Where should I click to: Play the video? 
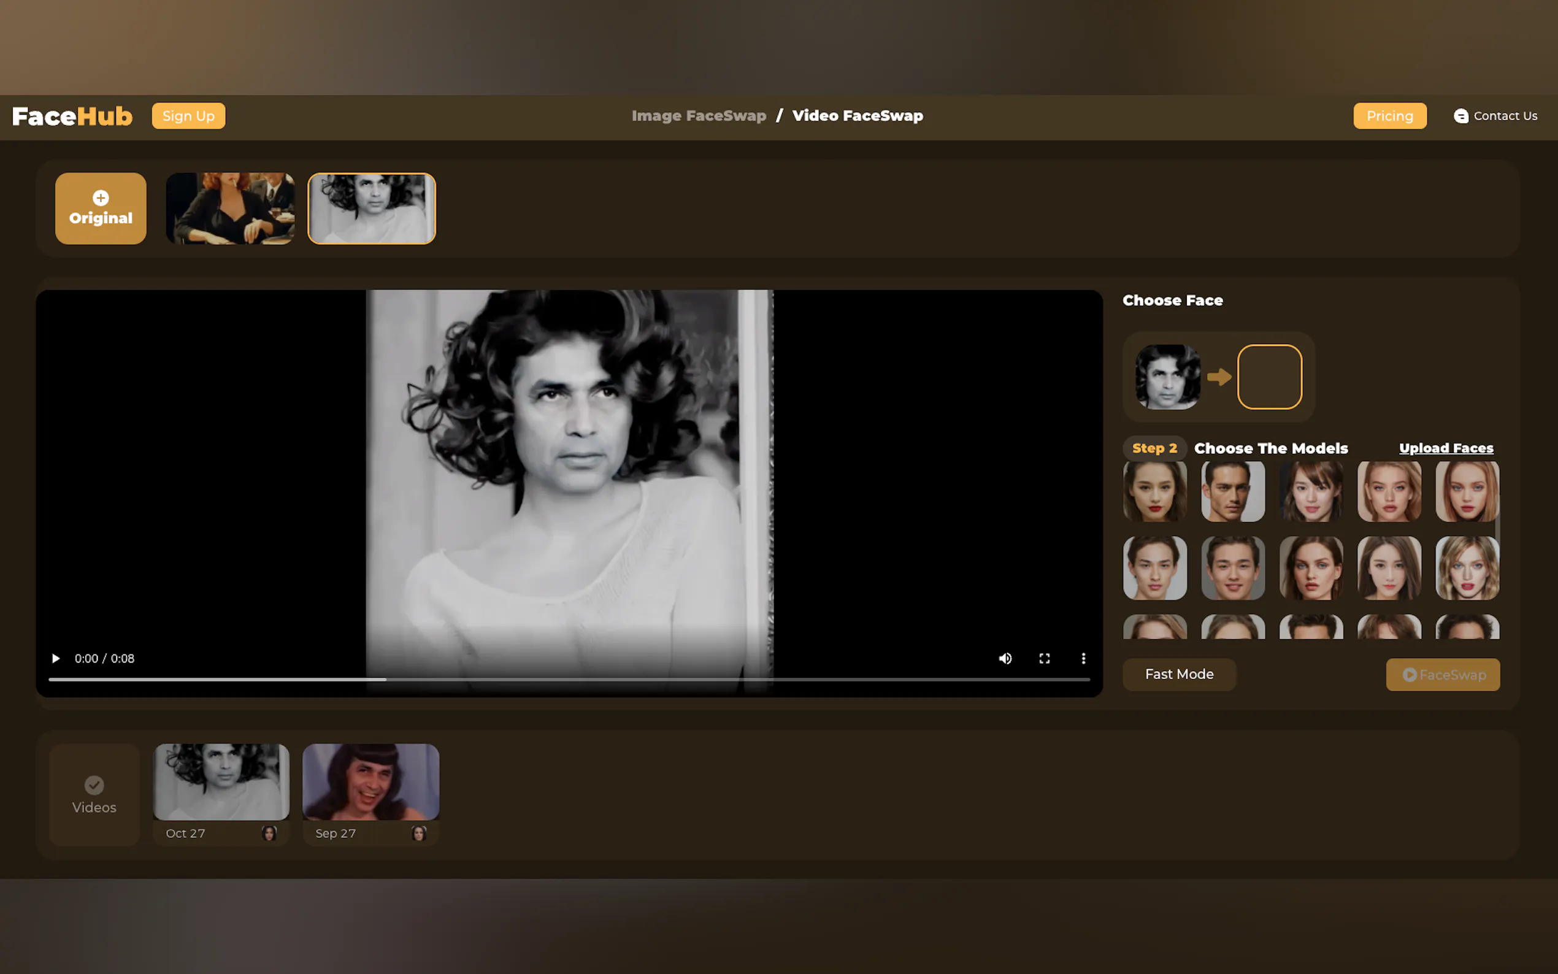[x=55, y=658]
